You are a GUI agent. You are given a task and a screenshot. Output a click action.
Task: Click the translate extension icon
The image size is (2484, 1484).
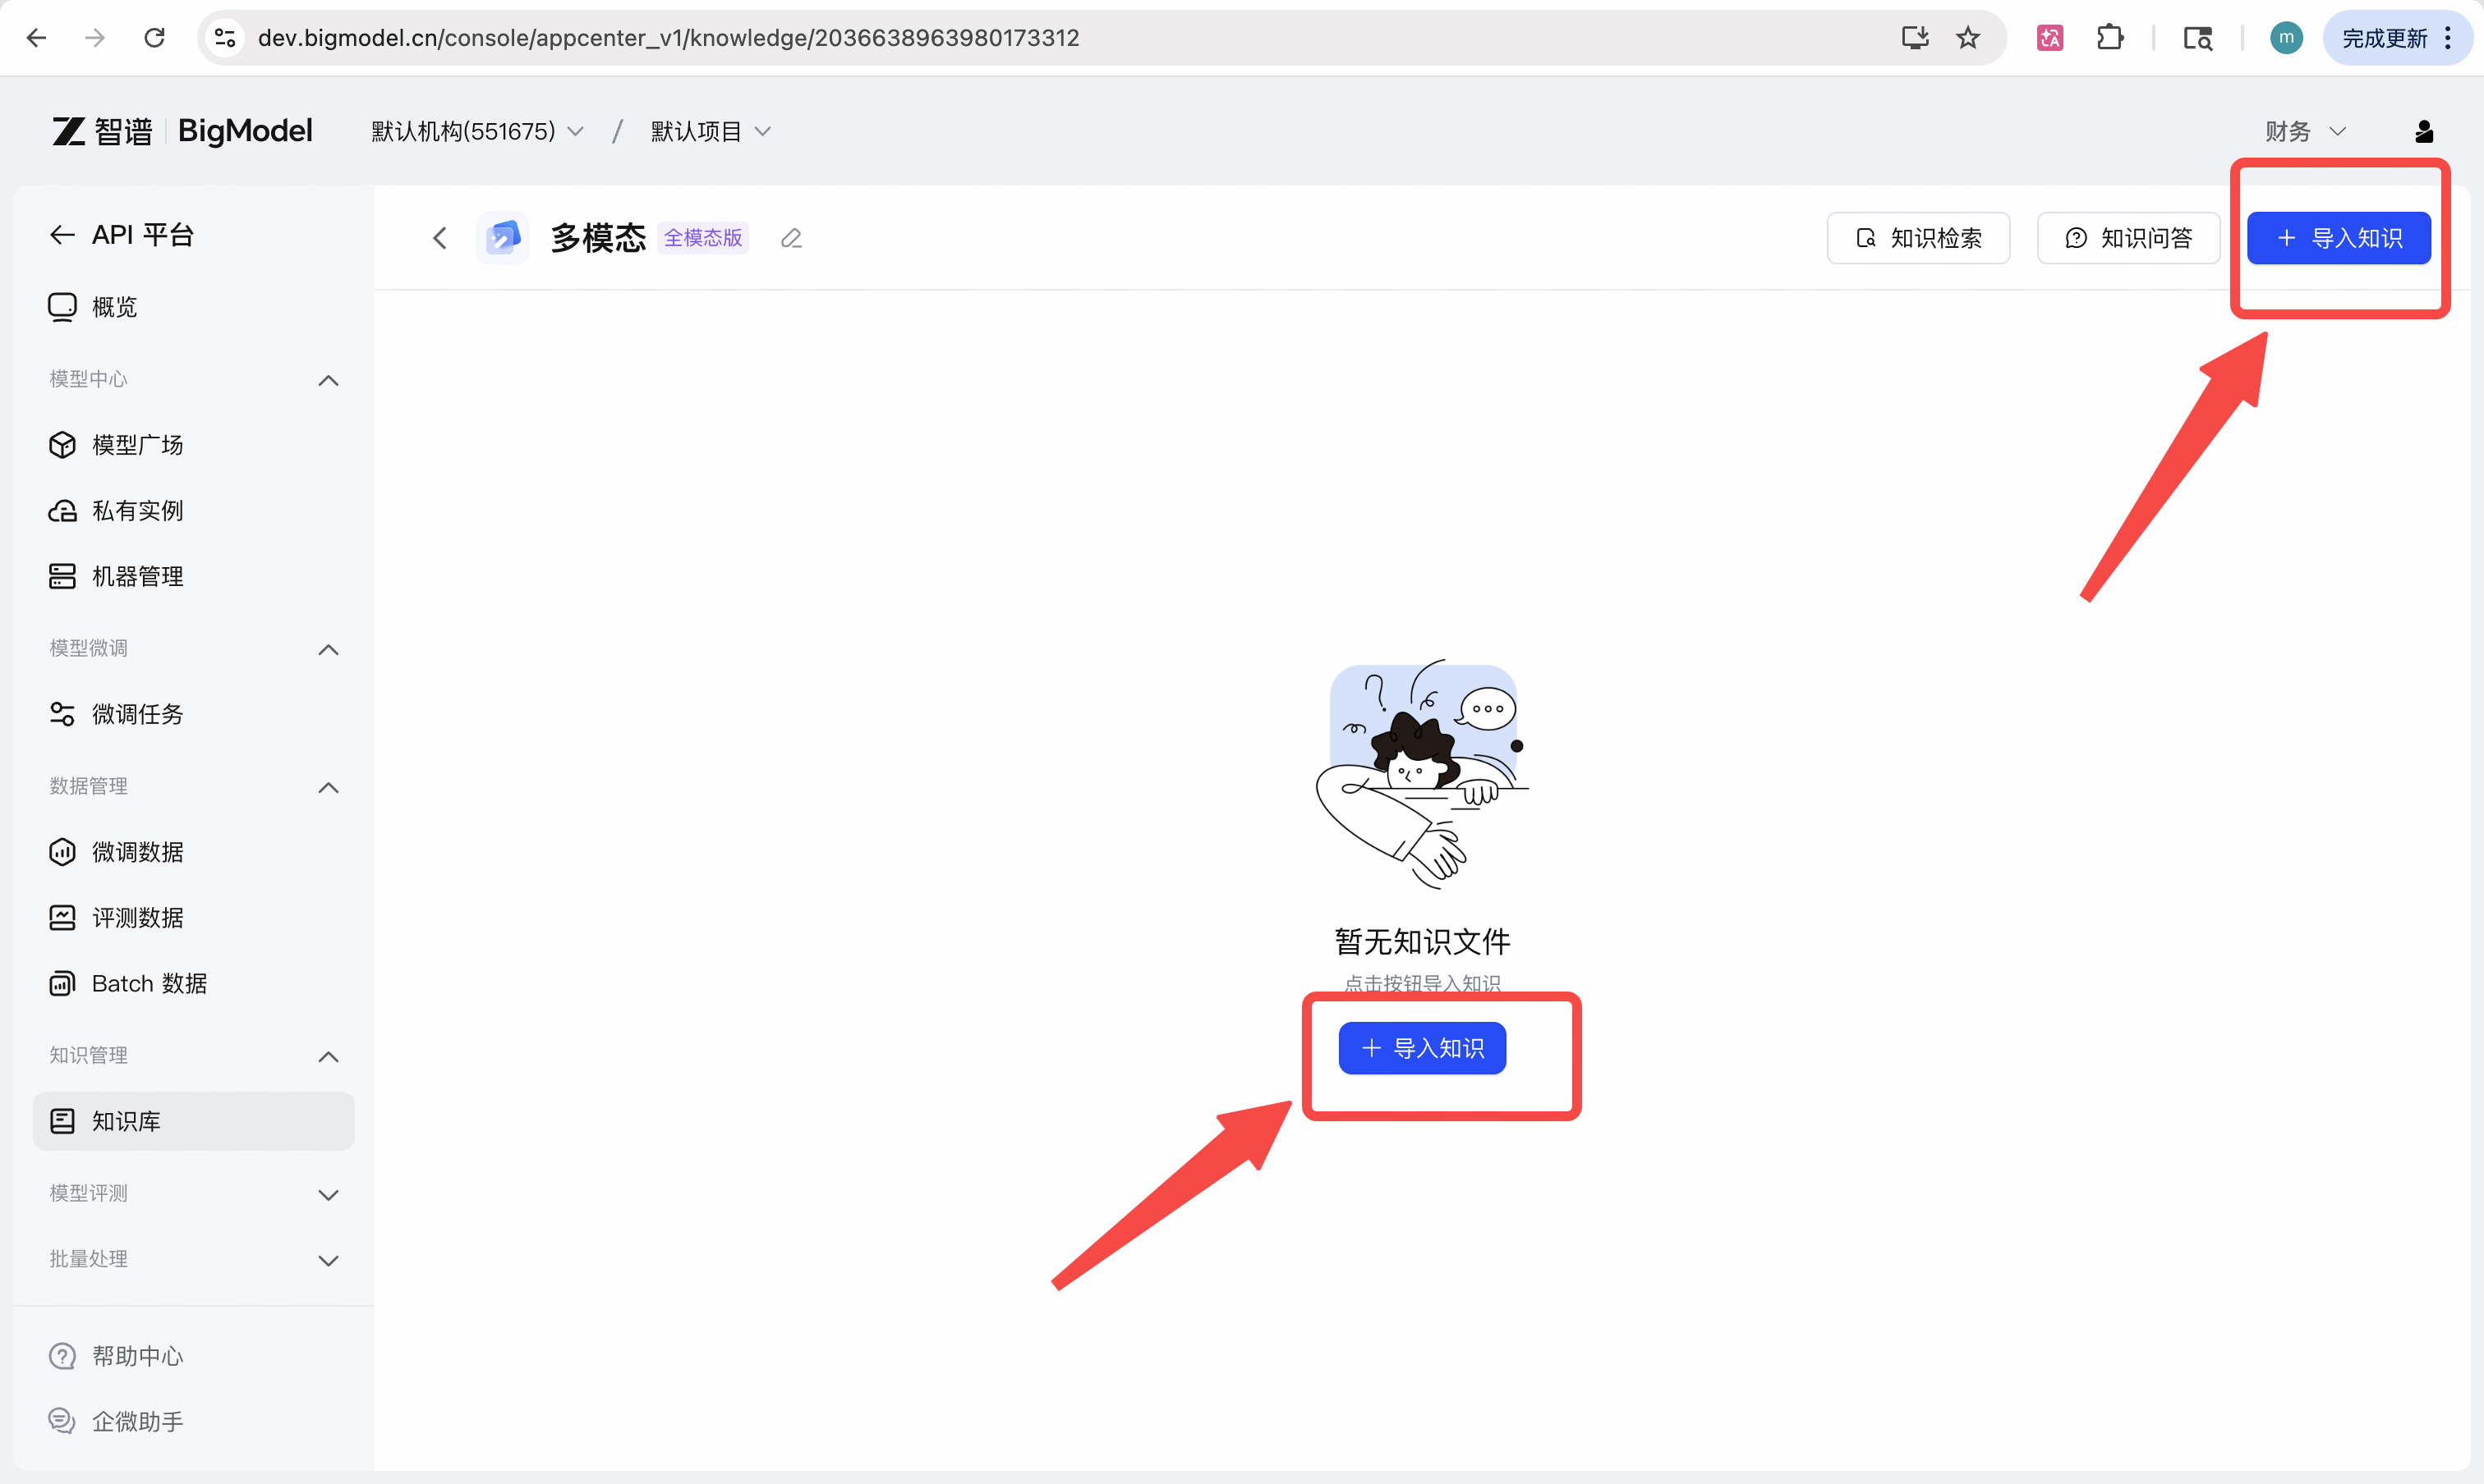coord(2049,38)
